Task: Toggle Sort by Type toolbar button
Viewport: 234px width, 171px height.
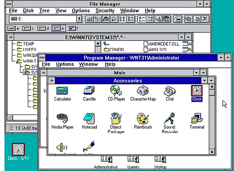Action: coord(150,19)
